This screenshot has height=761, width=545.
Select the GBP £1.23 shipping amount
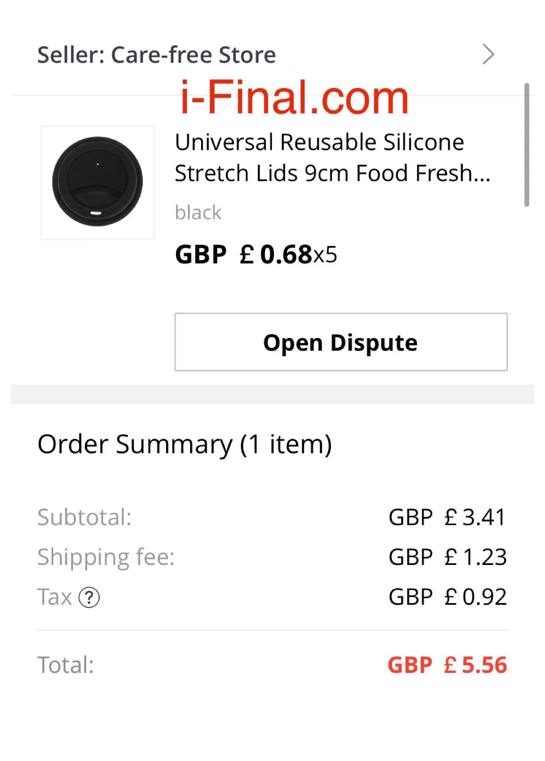coord(447,557)
